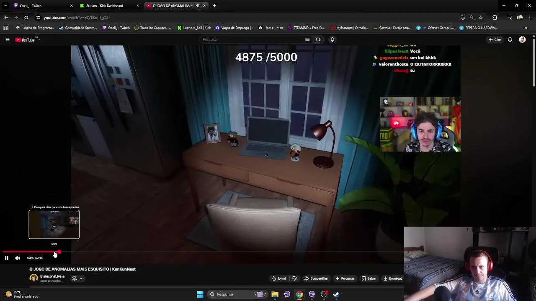Open Cartola - Escale seu... bookmark
536x301 pixels.
point(392,28)
